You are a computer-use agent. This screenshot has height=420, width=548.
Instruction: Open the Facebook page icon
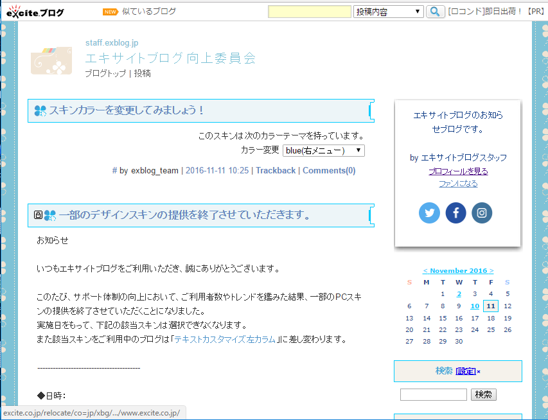tap(455, 213)
